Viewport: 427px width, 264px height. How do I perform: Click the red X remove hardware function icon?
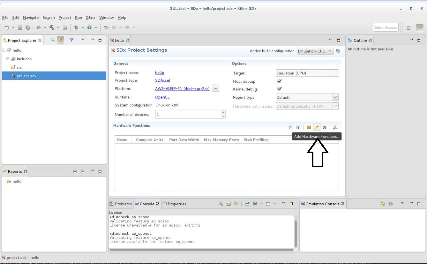point(325,127)
